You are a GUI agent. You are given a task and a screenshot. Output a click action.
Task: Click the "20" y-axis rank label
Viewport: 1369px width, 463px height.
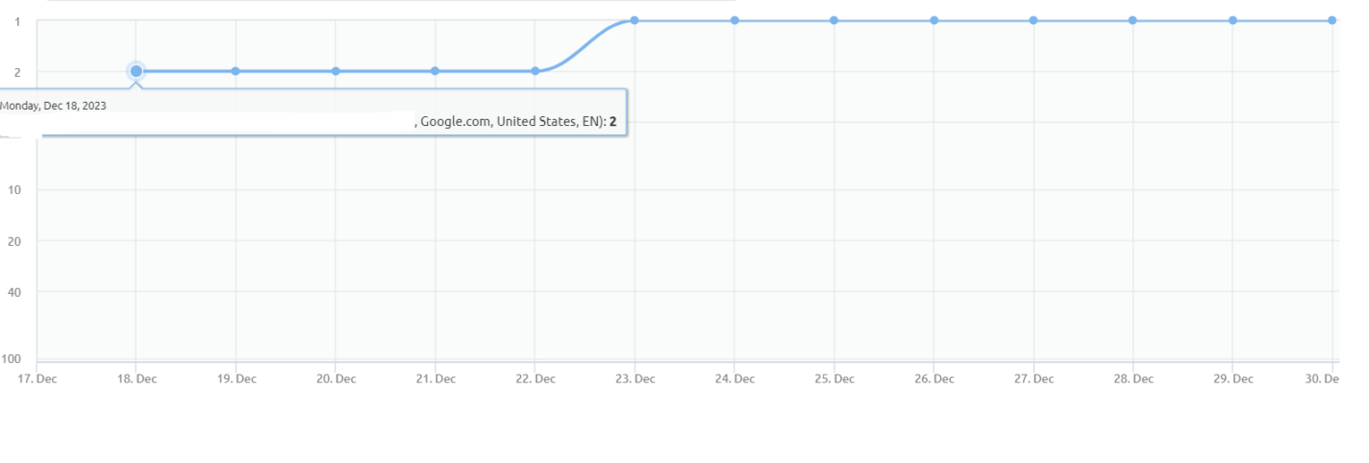click(x=16, y=241)
